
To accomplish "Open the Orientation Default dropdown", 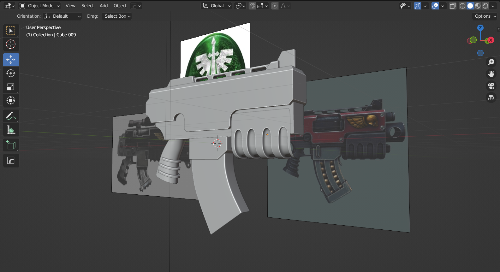I will [62, 16].
